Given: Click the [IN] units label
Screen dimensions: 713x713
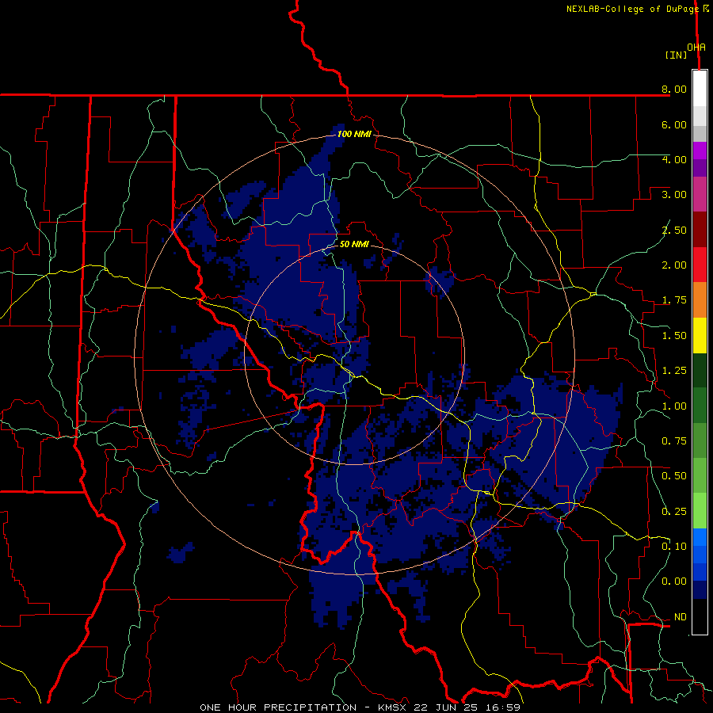Looking at the screenshot, I should click(676, 55).
